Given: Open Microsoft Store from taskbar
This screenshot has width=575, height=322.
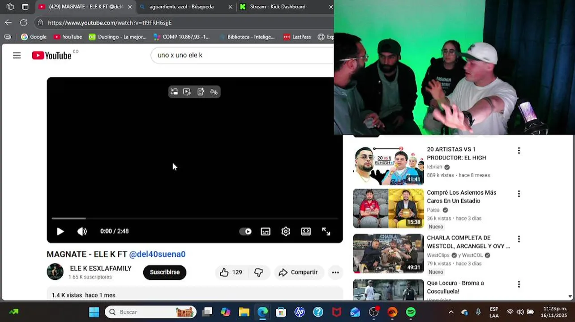Looking at the screenshot, I should (281, 312).
